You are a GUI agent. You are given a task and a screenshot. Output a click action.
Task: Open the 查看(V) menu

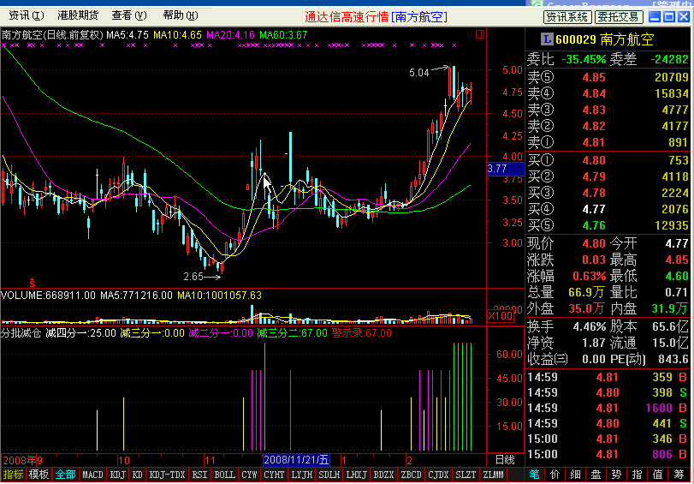coord(129,15)
